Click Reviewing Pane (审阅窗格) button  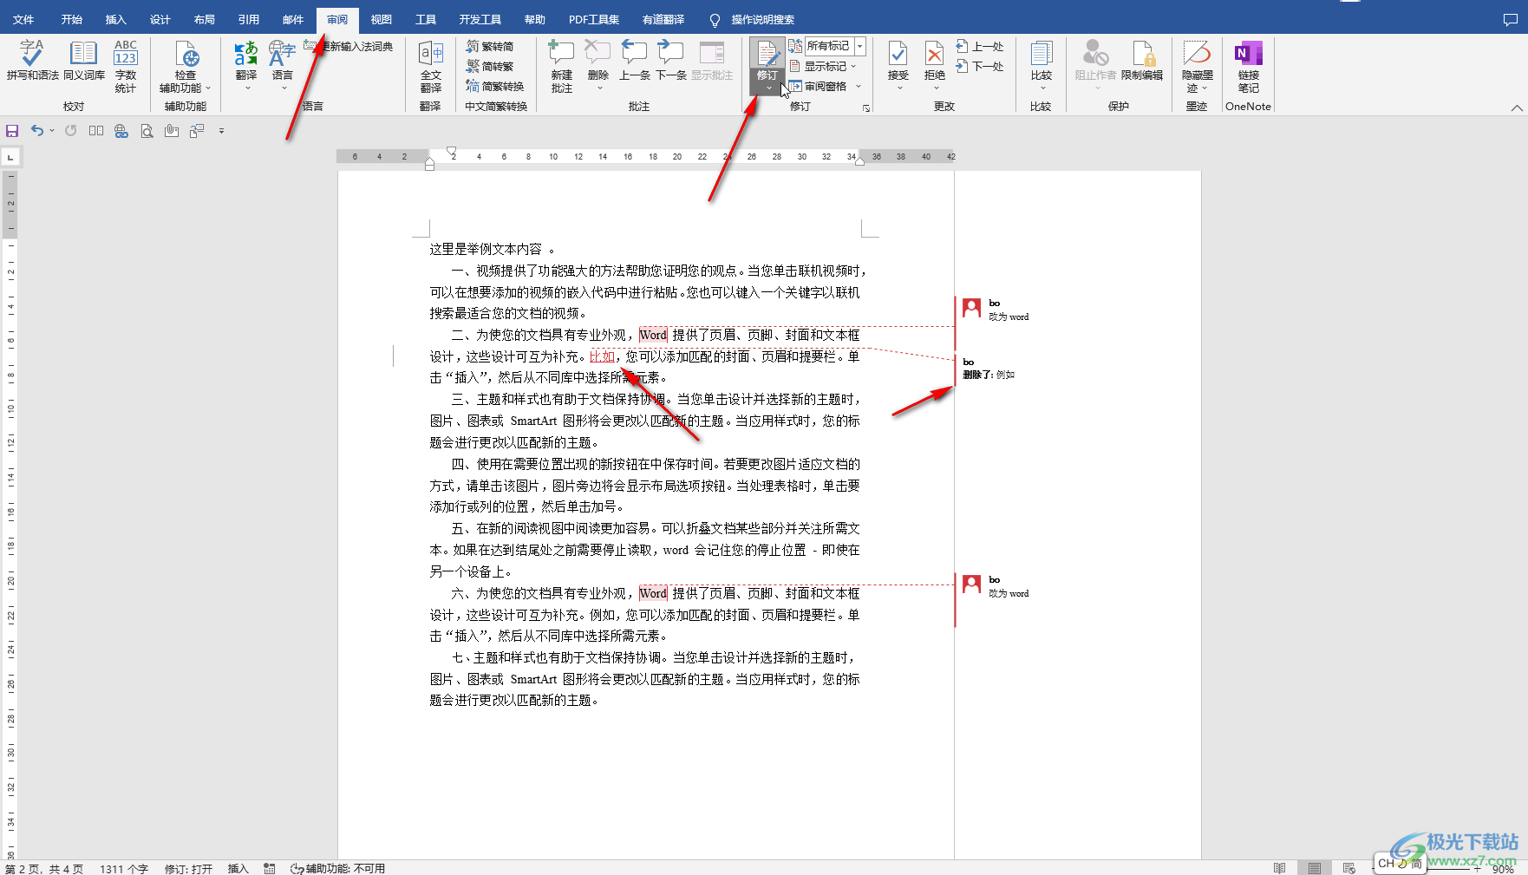[819, 86]
